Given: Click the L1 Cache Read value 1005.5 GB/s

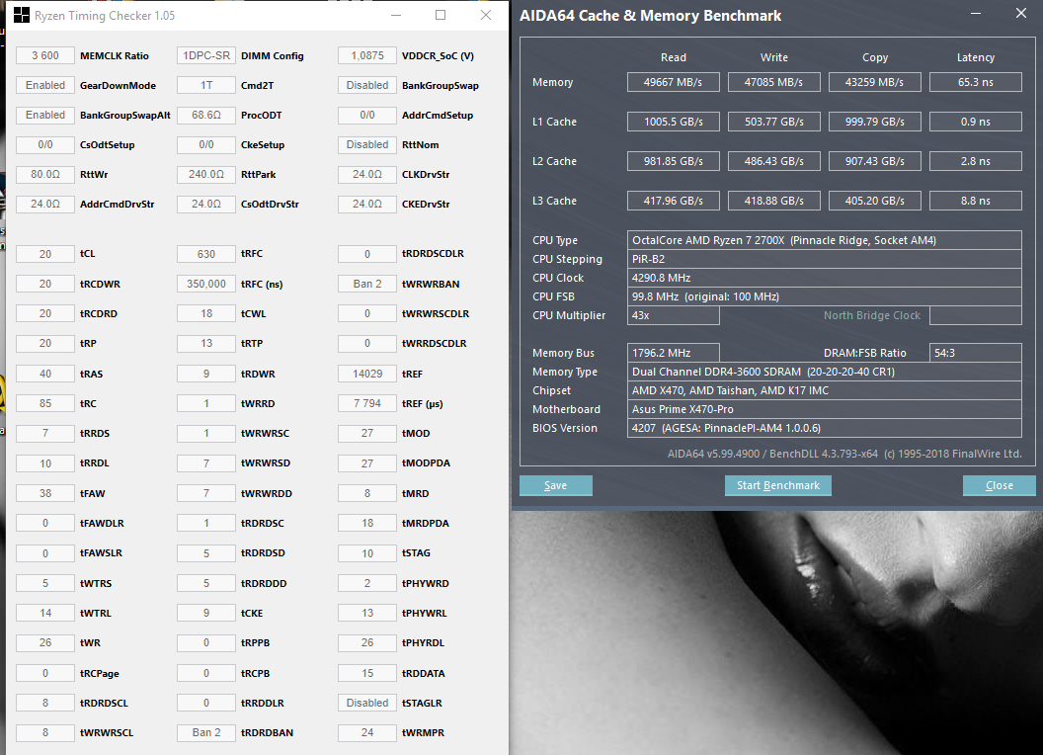Looking at the screenshot, I should coord(674,122).
